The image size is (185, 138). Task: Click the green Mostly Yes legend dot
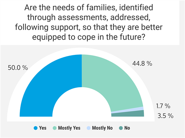[x=54, y=128]
